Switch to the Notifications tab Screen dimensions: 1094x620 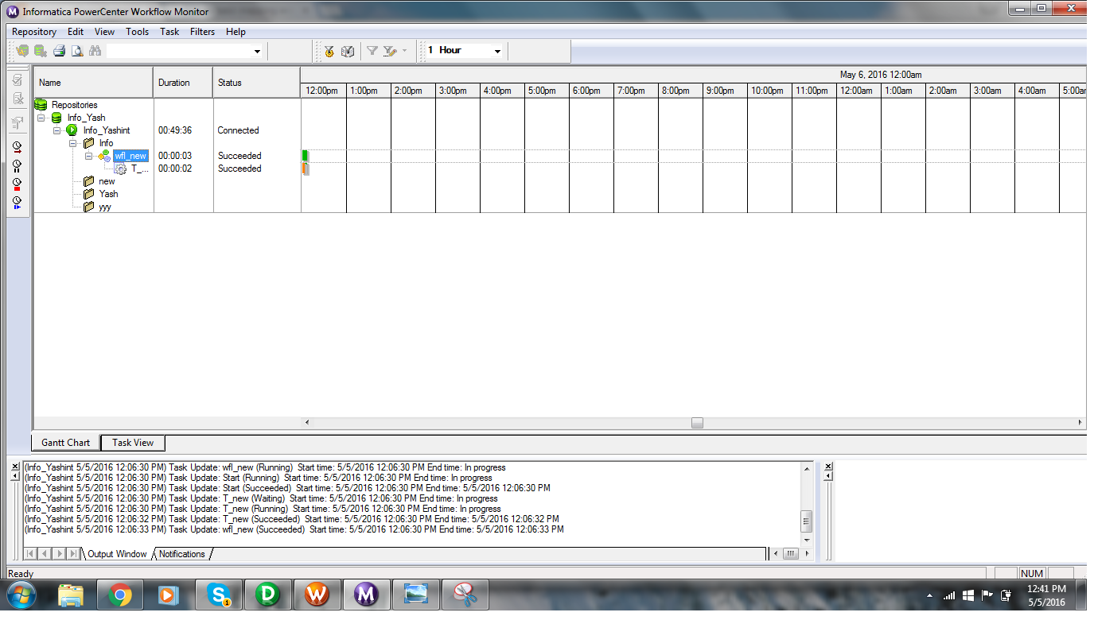181,554
